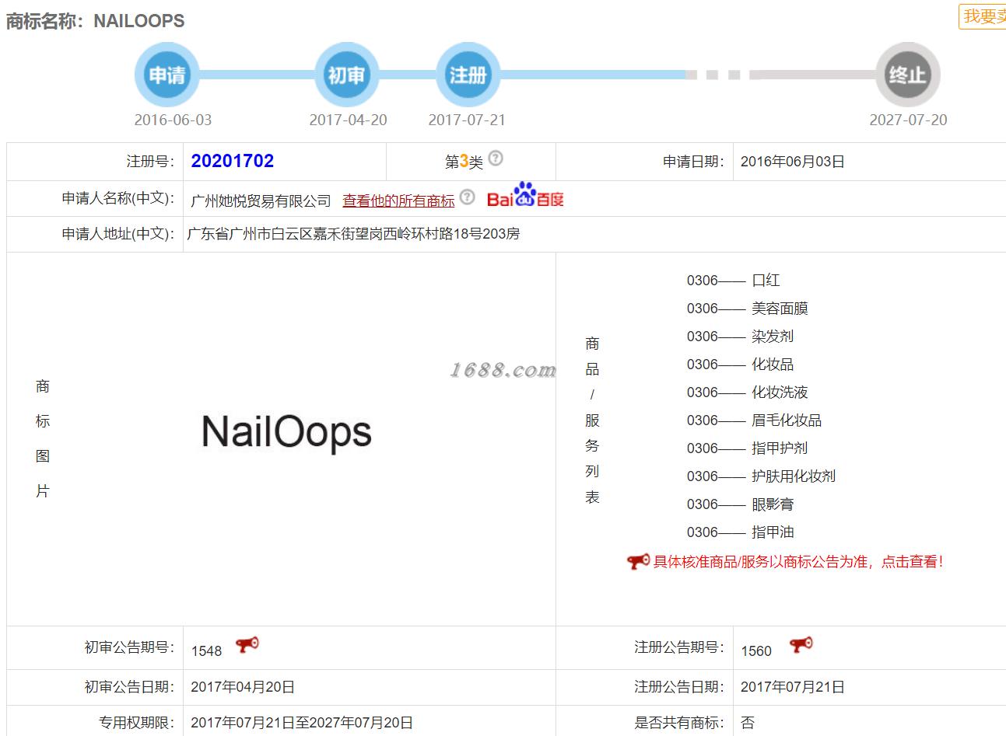The height and width of the screenshot is (736, 1006).
Task: Click the 商标名称：NAILOOPS heading
Action: [96, 21]
